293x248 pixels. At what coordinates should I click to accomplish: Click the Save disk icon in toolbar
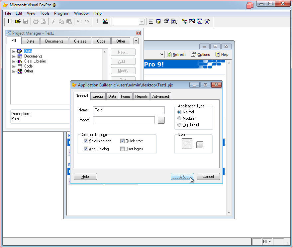(26, 21)
